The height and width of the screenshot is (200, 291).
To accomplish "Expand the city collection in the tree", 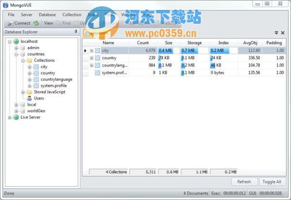I will pyautogui.click(x=30, y=67).
